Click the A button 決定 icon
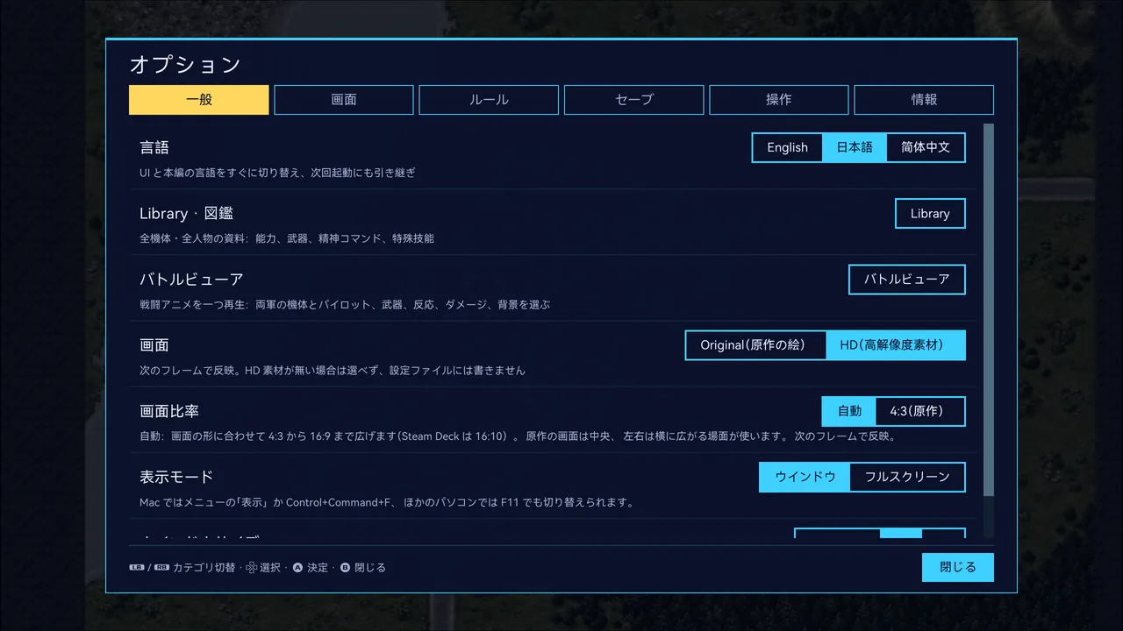 (x=297, y=568)
